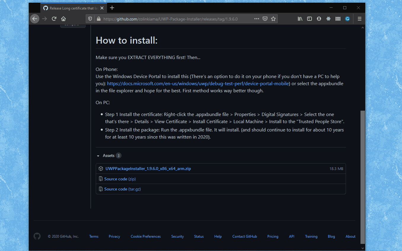Open Firefox hamburger menu
This screenshot has width=402, height=251.
click(360, 19)
